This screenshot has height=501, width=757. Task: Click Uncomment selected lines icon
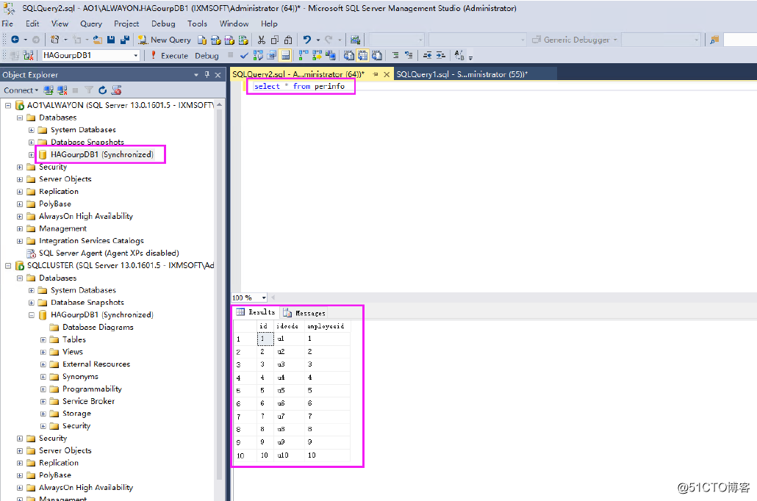409,56
